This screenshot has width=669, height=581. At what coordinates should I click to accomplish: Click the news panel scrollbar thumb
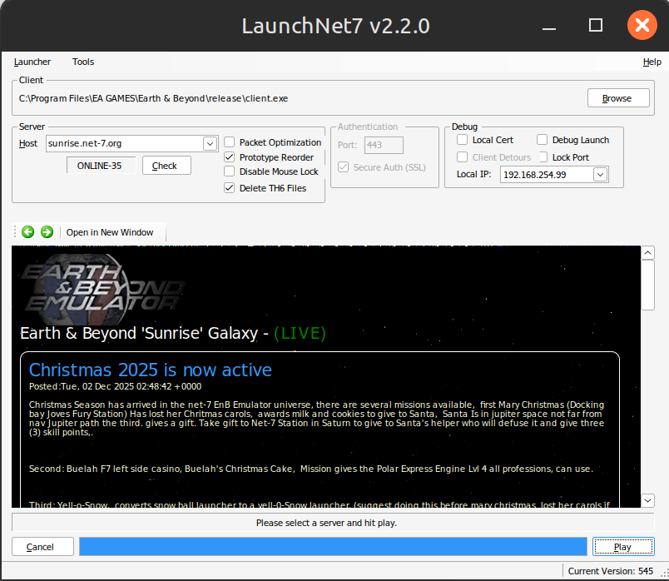point(647,285)
